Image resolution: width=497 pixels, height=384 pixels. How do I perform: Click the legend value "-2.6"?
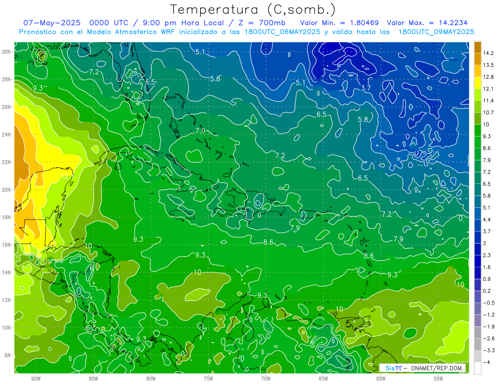[x=488, y=338]
